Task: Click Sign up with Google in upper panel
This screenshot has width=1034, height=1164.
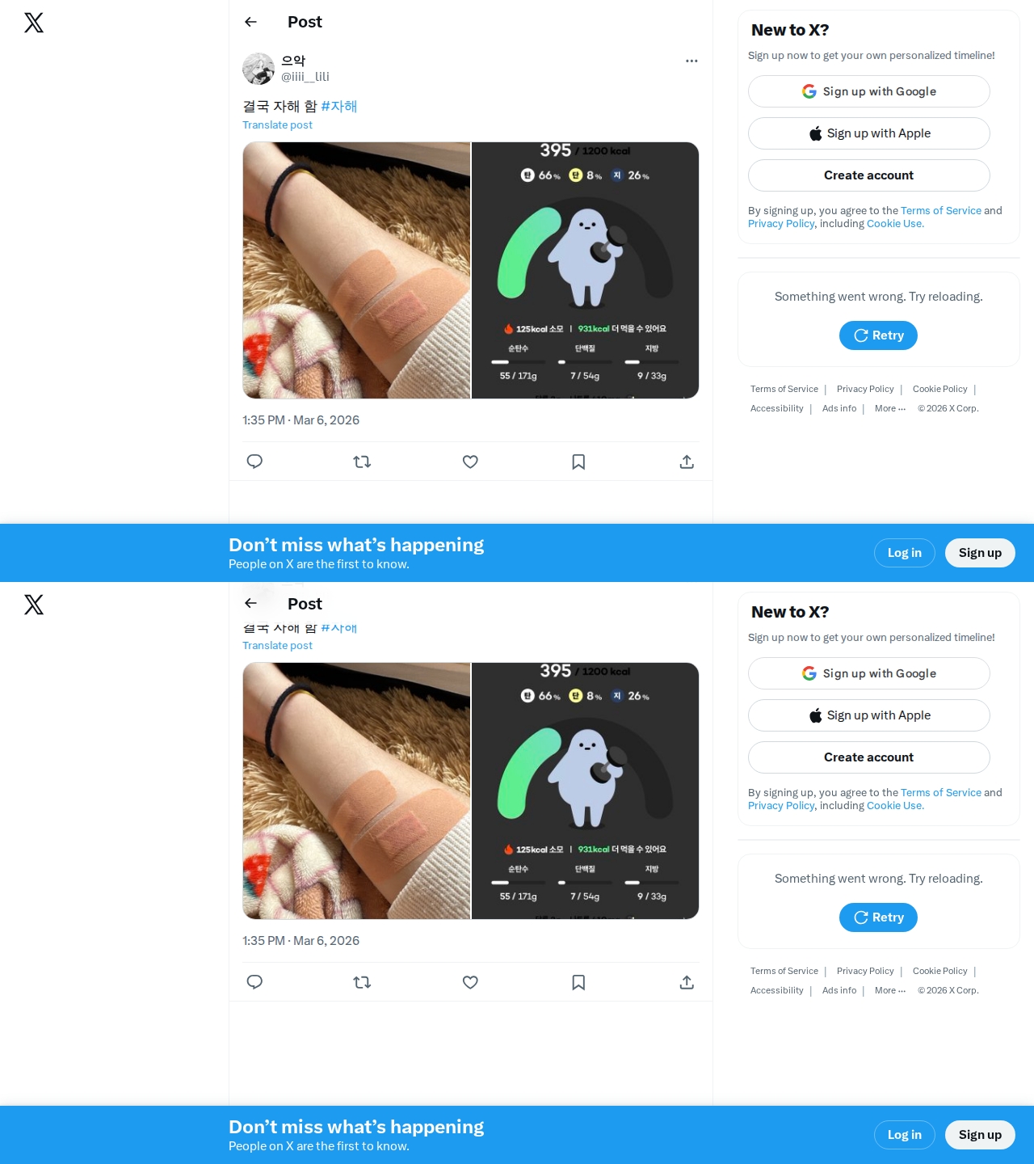Action: 869,91
